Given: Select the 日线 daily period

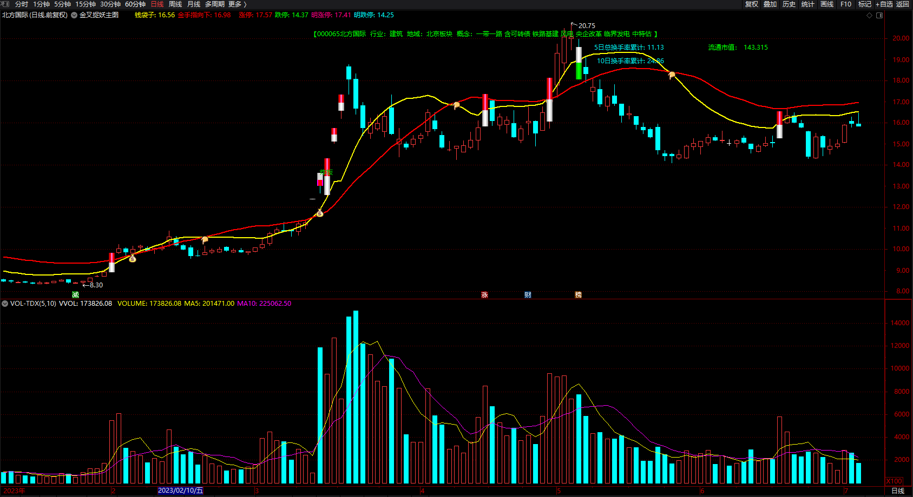Looking at the screenshot, I should point(157,4).
